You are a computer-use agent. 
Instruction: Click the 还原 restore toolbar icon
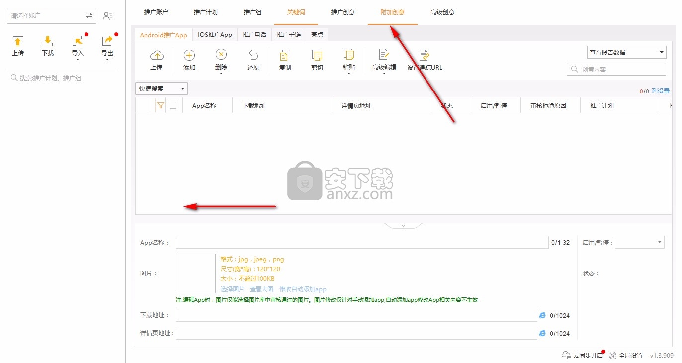point(253,55)
